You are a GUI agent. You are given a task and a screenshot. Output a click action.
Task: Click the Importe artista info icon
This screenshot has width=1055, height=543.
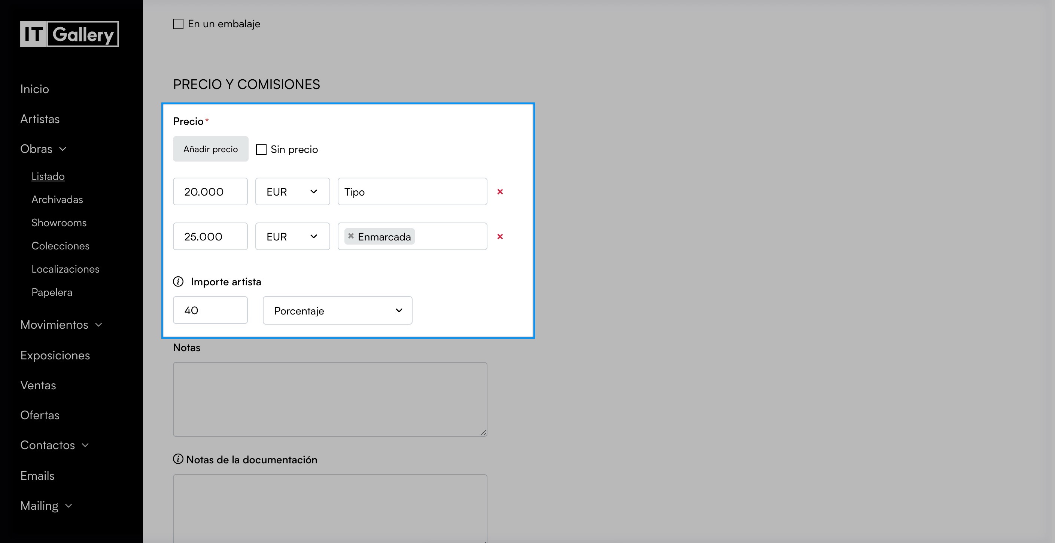tap(178, 282)
